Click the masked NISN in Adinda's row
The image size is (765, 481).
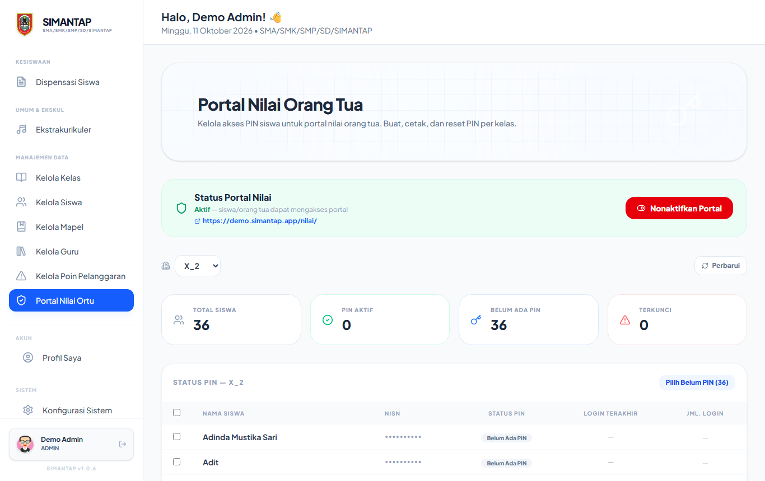[x=403, y=437]
